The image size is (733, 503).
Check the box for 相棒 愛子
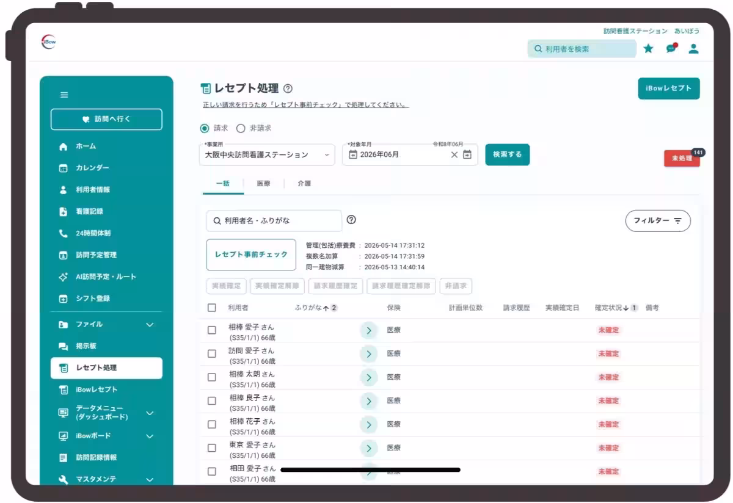pos(212,330)
